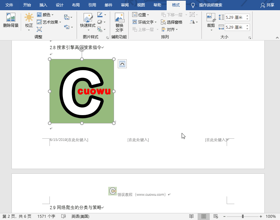This screenshot has width=280, height=220.
Task: Click the word count 1571 个字
Action: coord(46,216)
